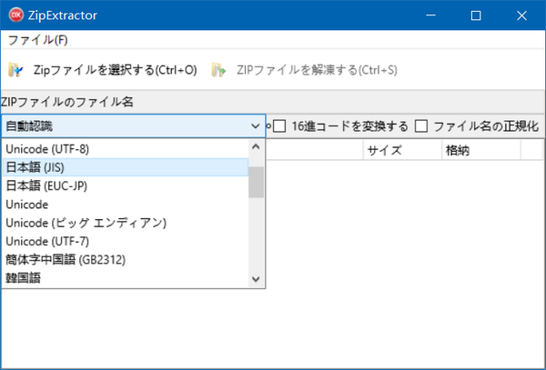Select Unicode (ビッグ エンディアン) option
The height and width of the screenshot is (370, 546).
click(x=126, y=223)
